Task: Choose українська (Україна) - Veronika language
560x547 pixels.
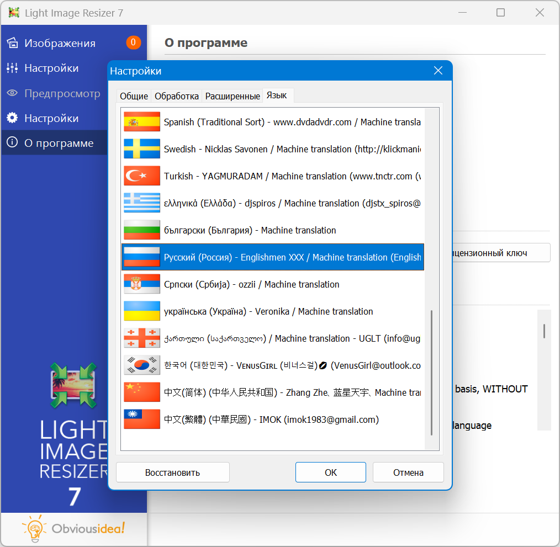Action: coord(273,311)
